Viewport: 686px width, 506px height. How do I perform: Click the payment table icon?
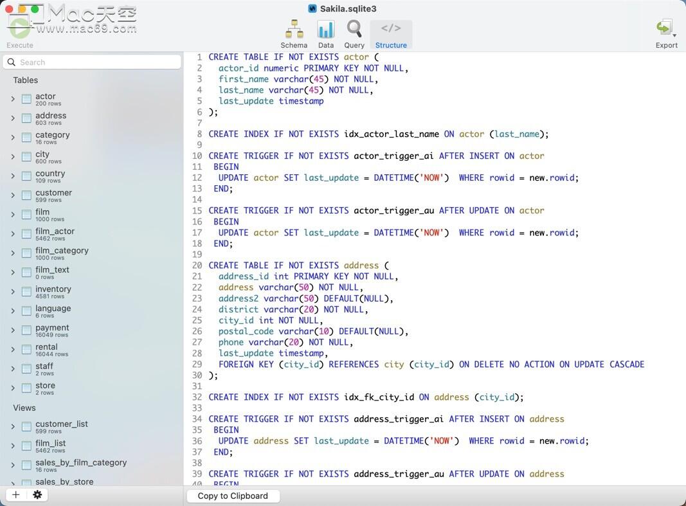pos(27,330)
